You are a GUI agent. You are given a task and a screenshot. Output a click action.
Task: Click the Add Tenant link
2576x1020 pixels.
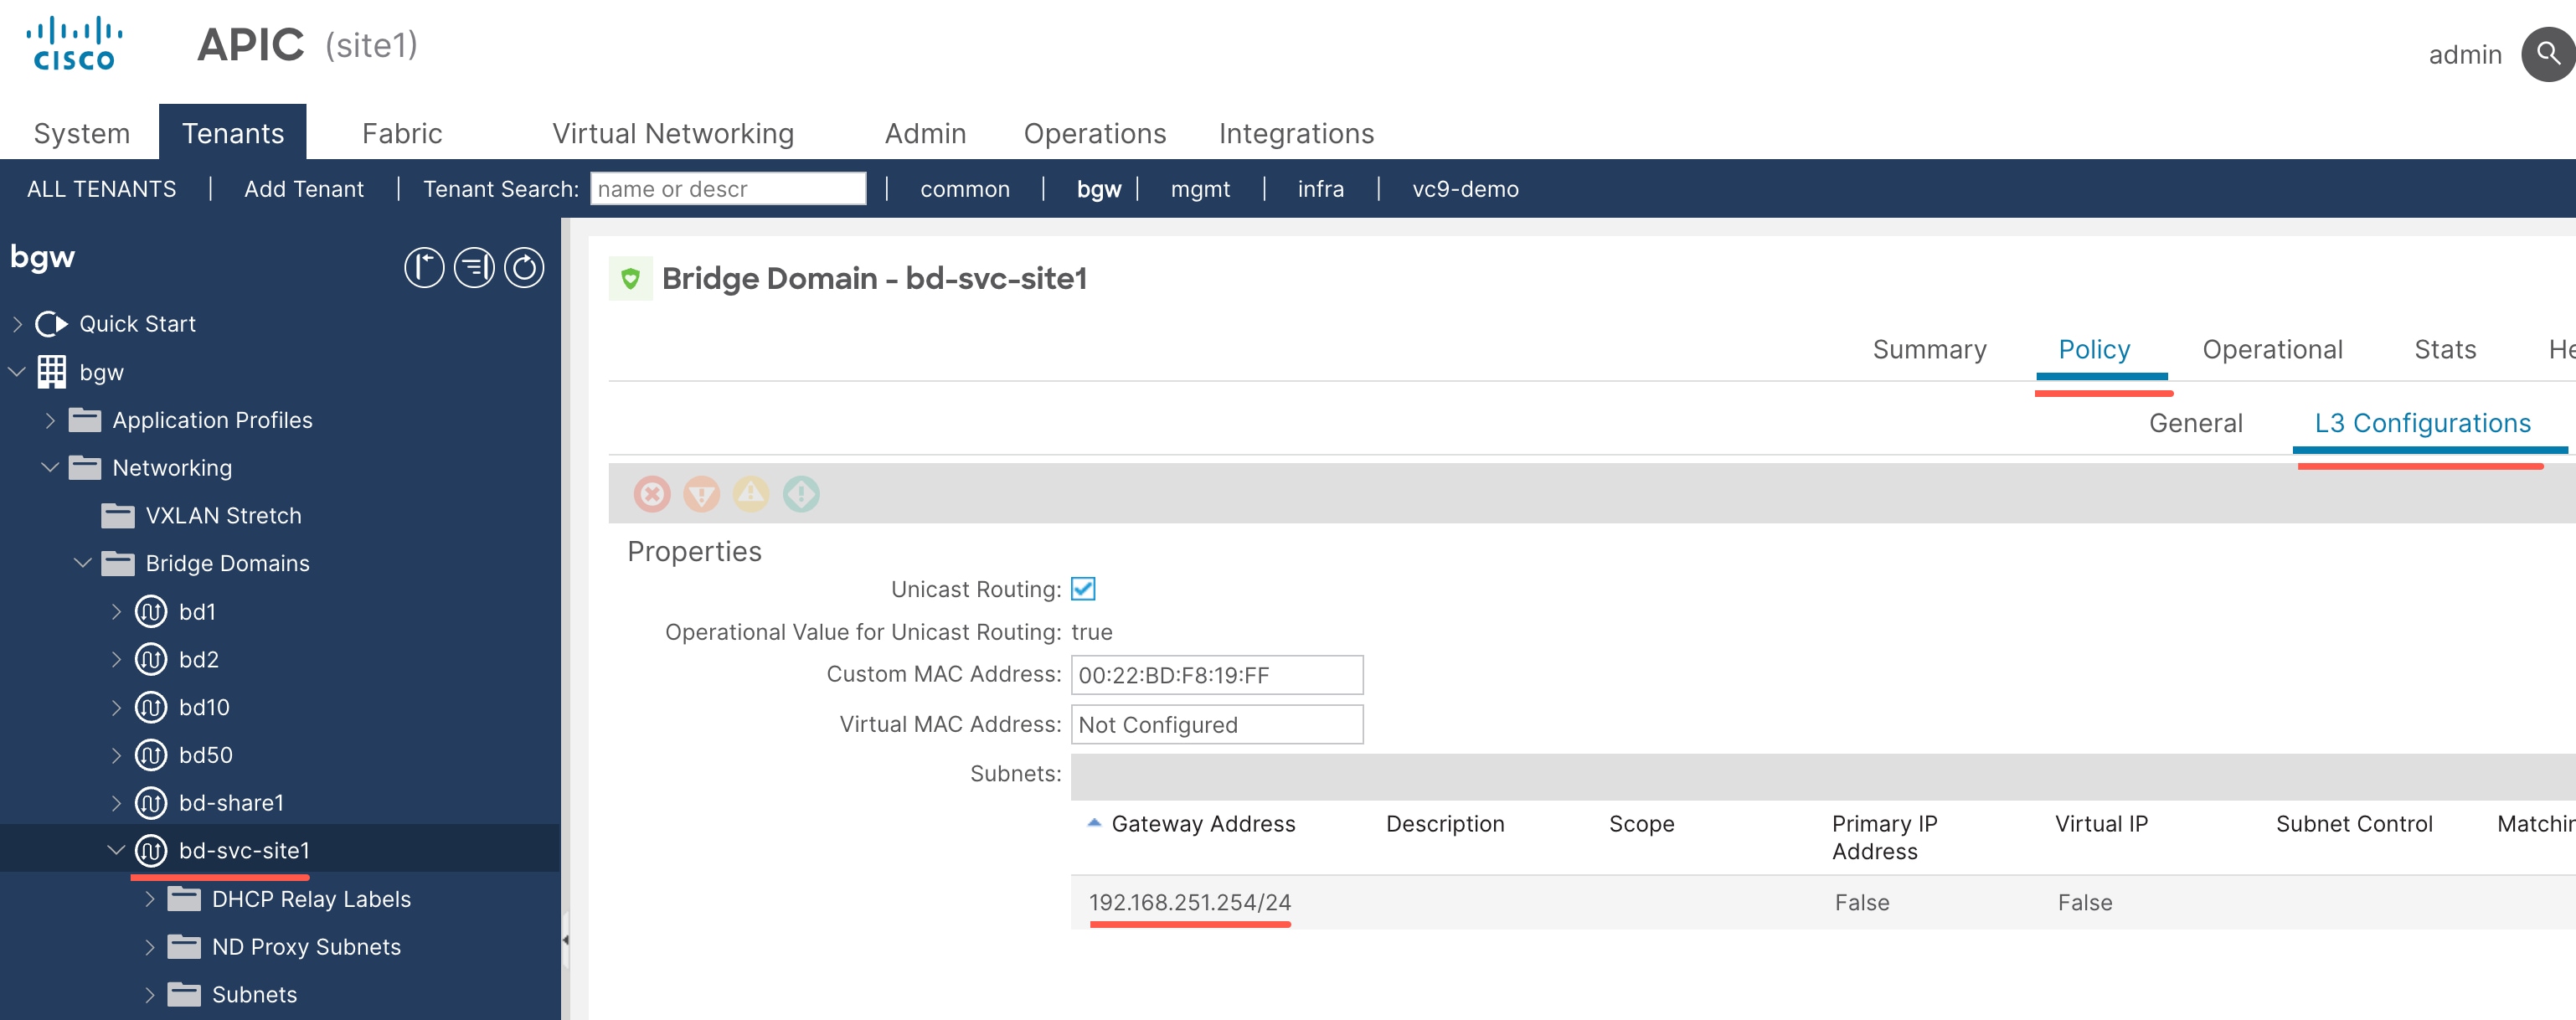pyautogui.click(x=304, y=189)
